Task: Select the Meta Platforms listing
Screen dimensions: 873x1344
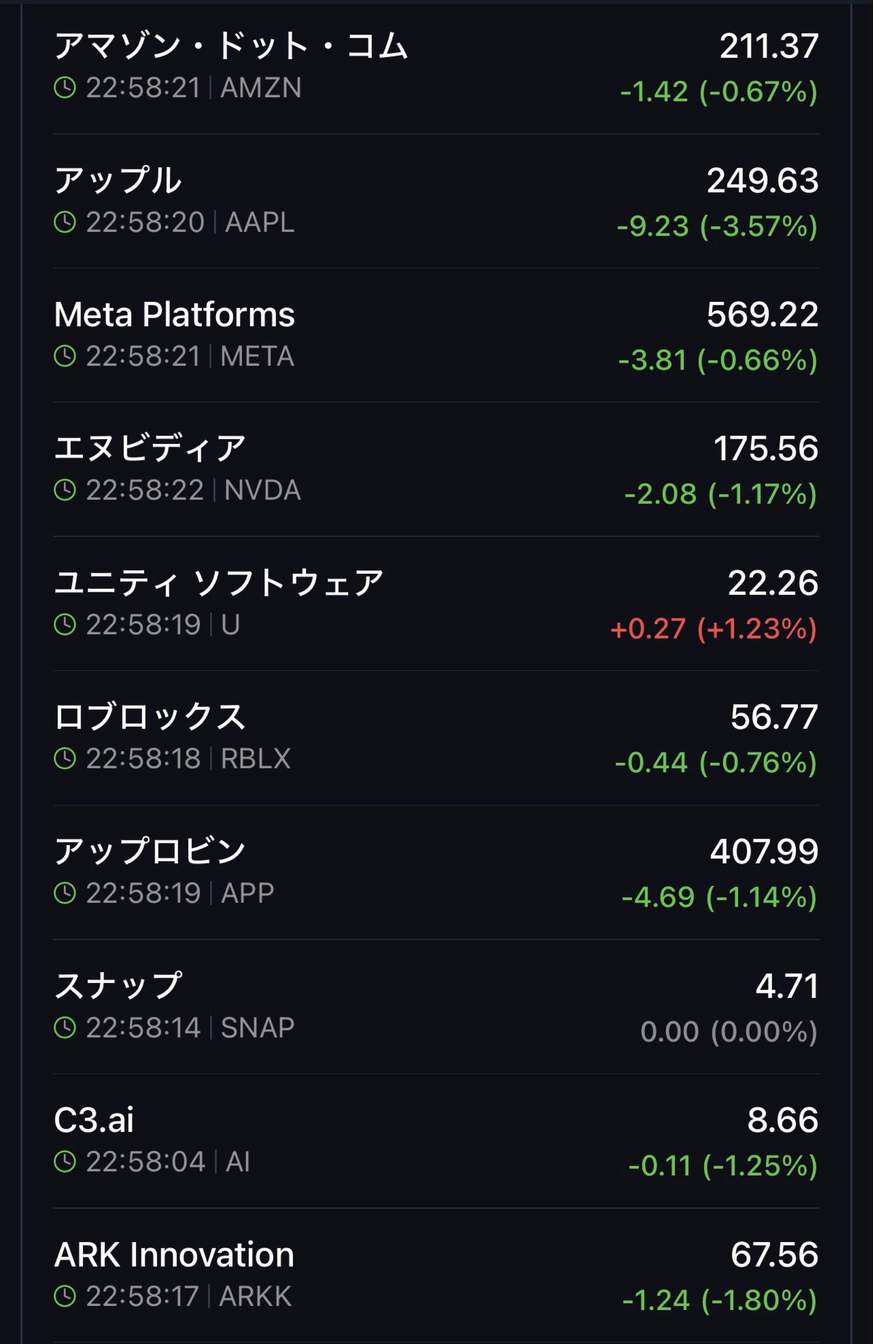Action: pyautogui.click(x=174, y=315)
